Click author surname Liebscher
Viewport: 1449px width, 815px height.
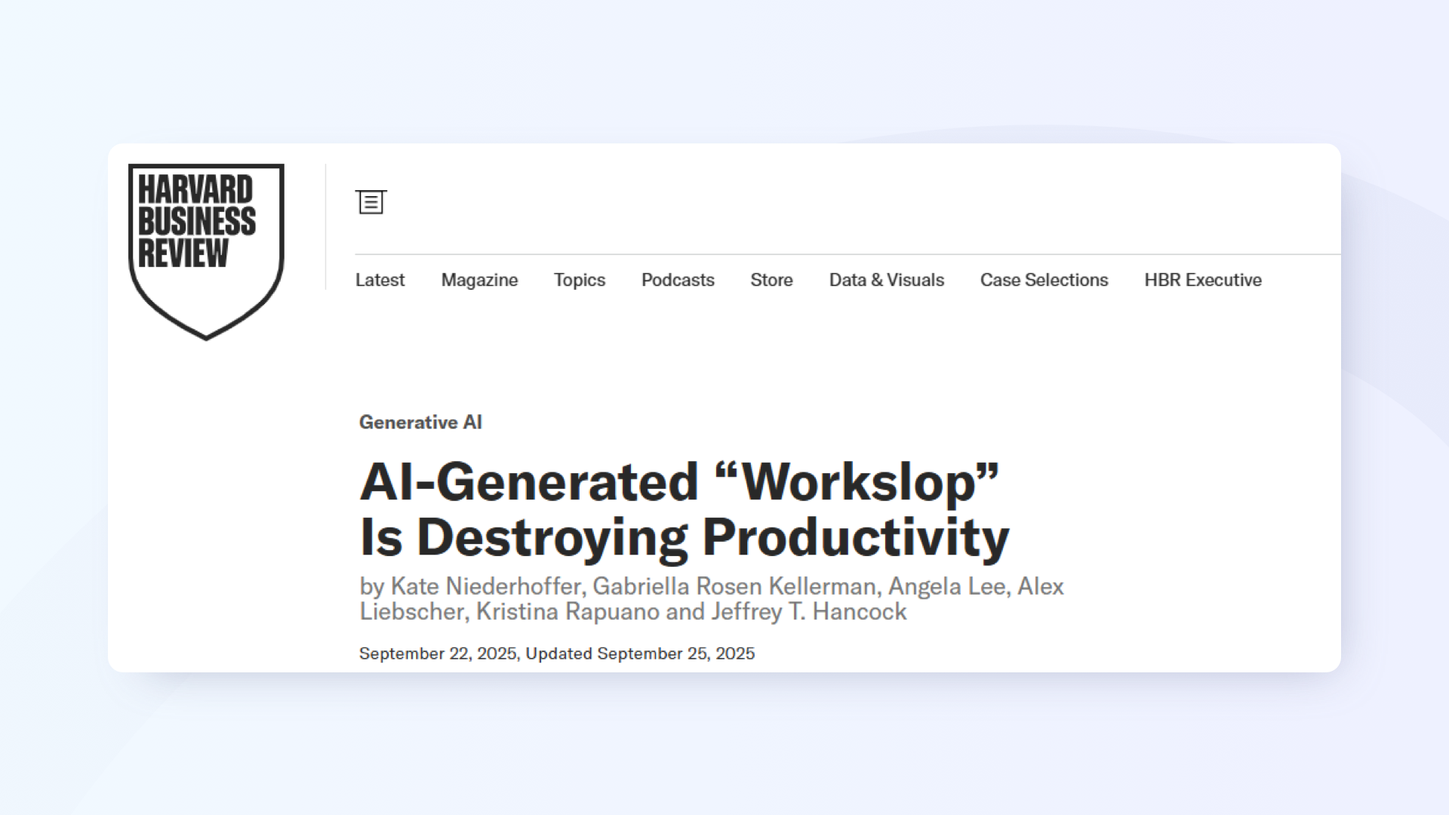[411, 612]
